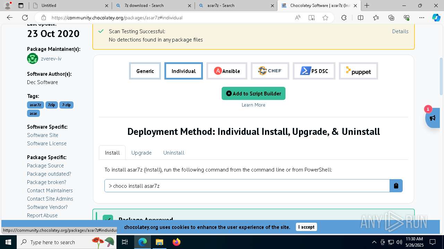Select PS DSC deployment method
Image resolution: width=444 pixels, height=249 pixels.
(314, 71)
